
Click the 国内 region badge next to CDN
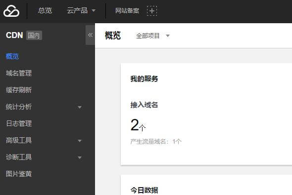(34, 36)
